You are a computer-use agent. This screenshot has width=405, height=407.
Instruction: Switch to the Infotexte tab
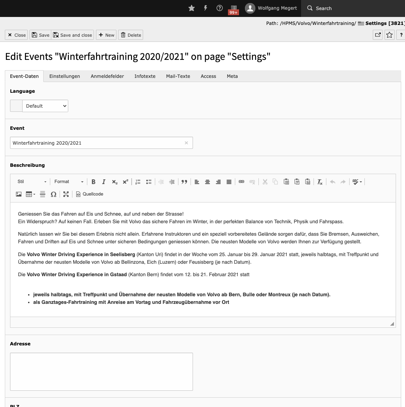(145, 76)
